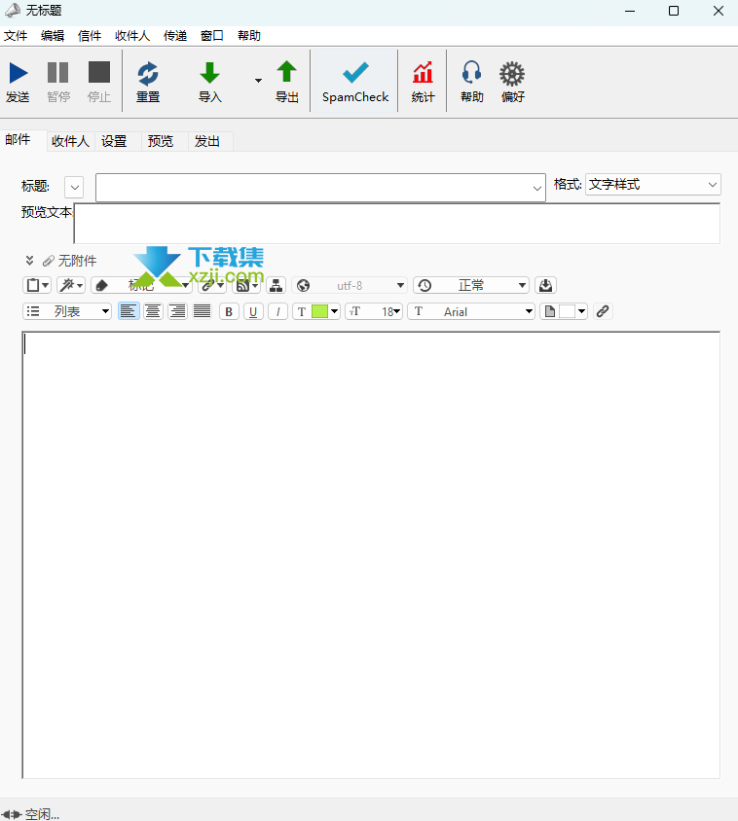Click inside the large message body editor

pyautogui.click(x=371, y=555)
